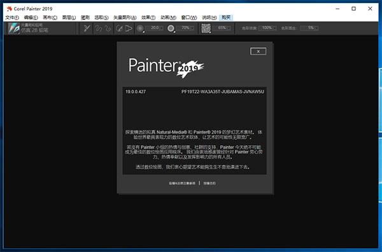Viewport: 382px width, 252px height.
Task: Open the 效果(T) menu
Action: (x=148, y=18)
